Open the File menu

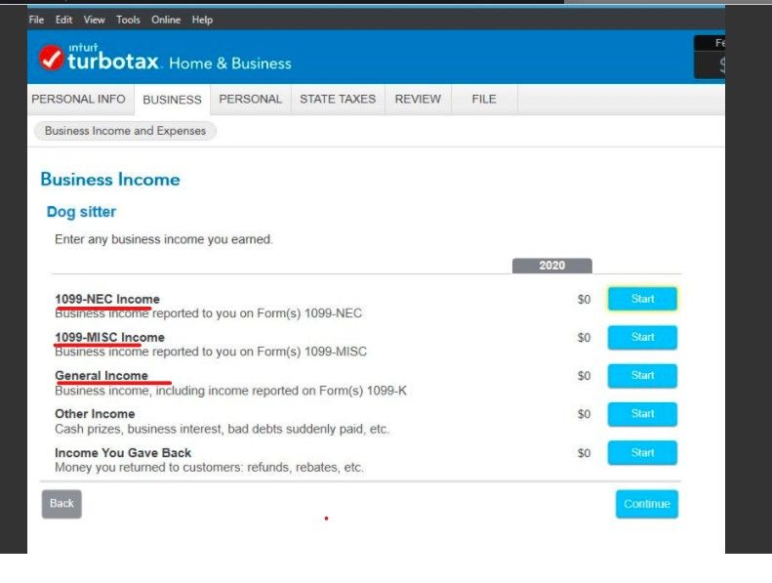point(36,20)
